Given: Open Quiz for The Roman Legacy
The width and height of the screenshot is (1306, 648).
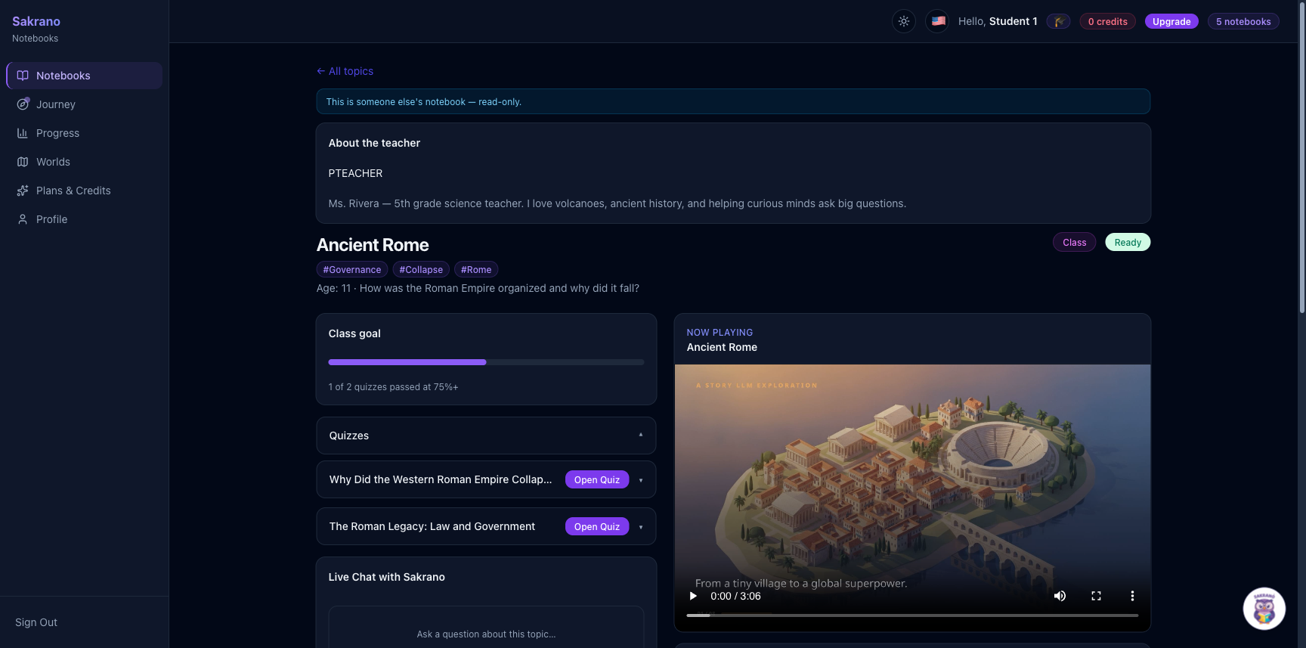Looking at the screenshot, I should (x=597, y=526).
